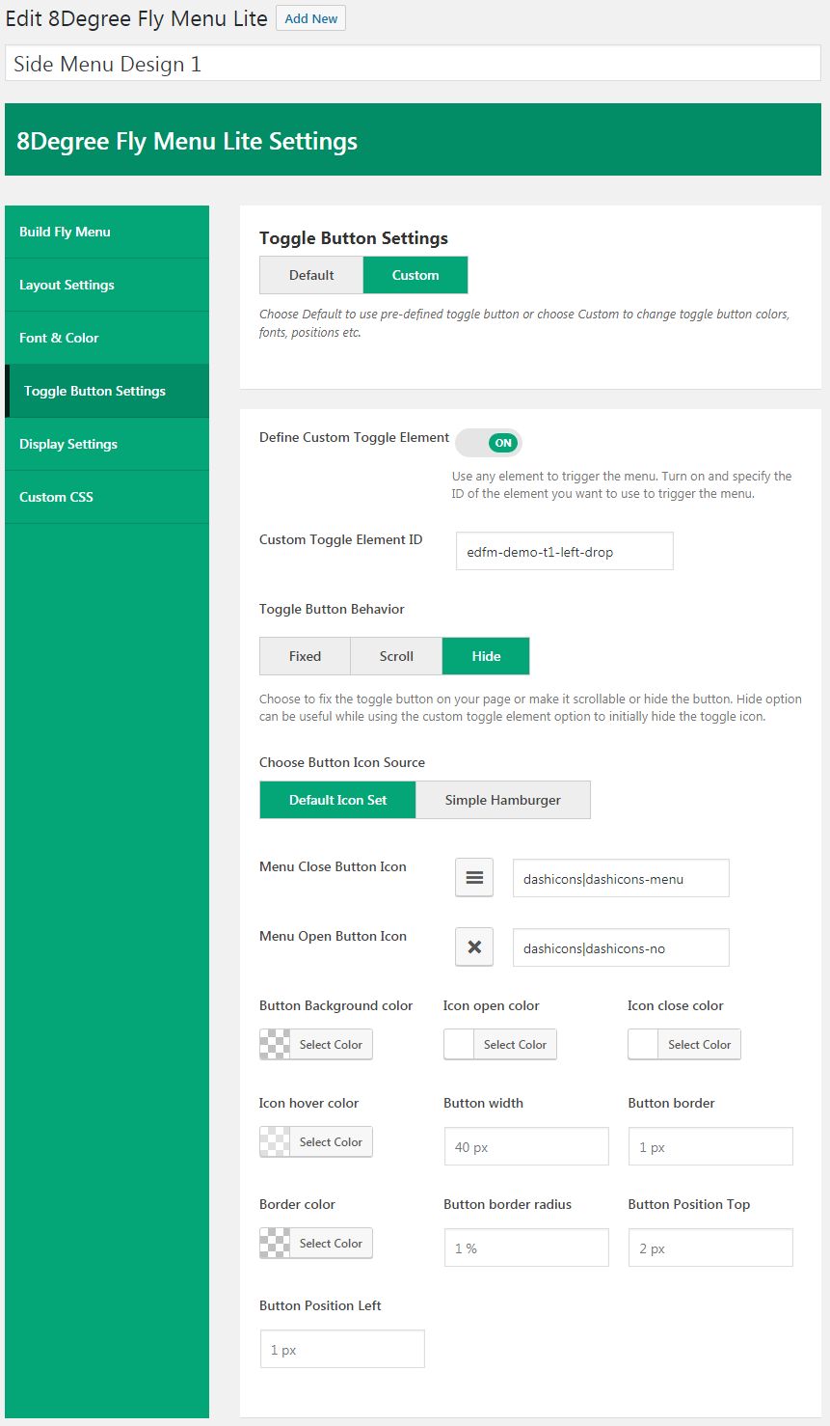This screenshot has width=830, height=1426.
Task: Click the Toggle Button Behavior label
Action: pyautogui.click(x=332, y=609)
